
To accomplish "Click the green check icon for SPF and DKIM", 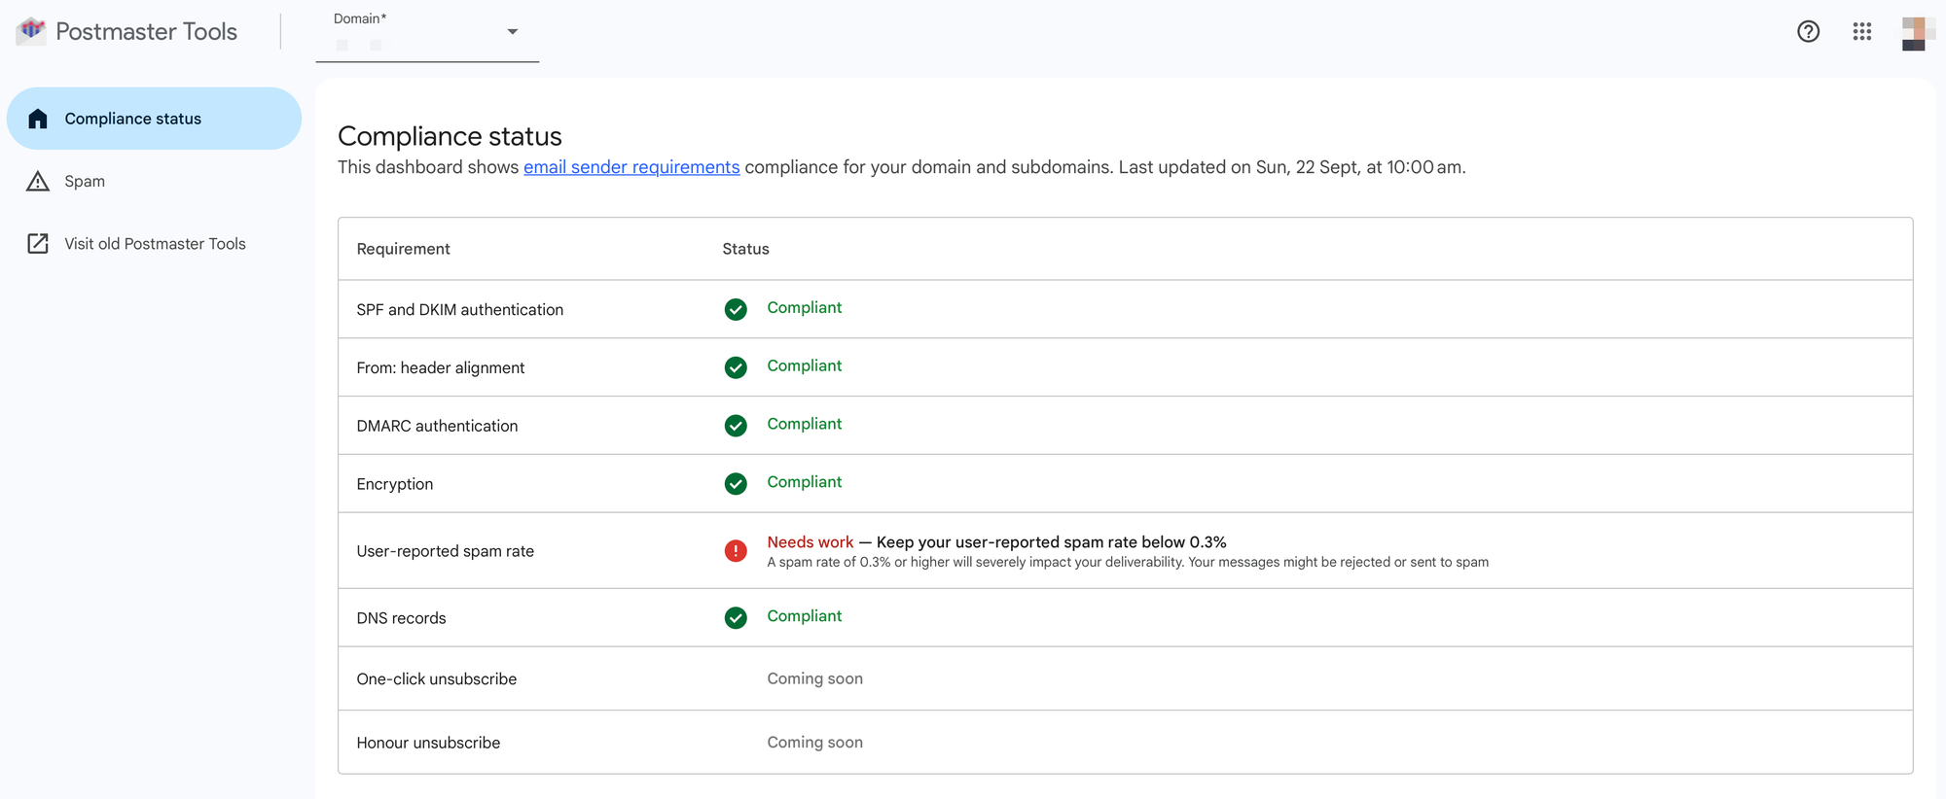I will [736, 309].
